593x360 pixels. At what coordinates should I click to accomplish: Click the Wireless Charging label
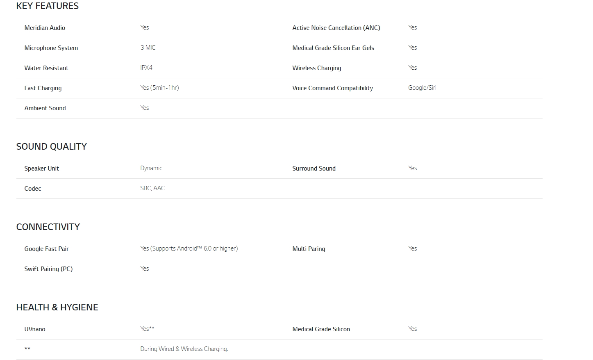point(317,68)
